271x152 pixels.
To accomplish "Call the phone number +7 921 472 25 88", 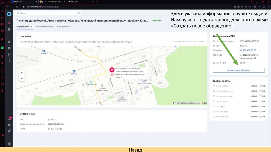I will pyautogui.click(x=248, y=50).
